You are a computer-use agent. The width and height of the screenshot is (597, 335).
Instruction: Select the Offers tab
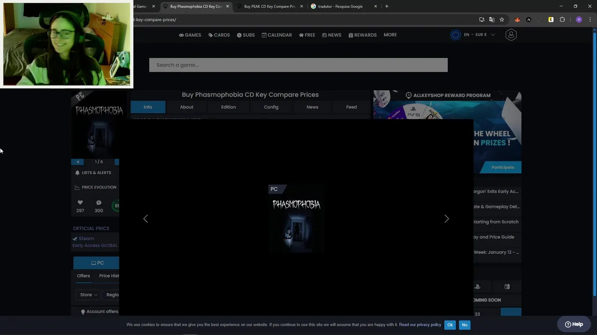pos(83,276)
